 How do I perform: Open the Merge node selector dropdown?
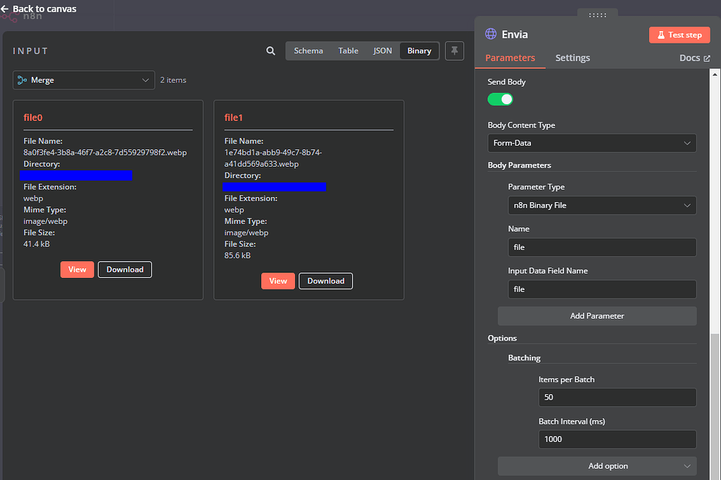83,80
